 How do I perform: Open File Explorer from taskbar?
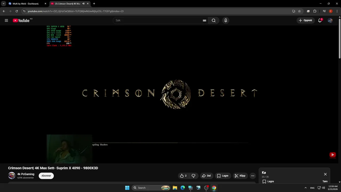[175, 188]
